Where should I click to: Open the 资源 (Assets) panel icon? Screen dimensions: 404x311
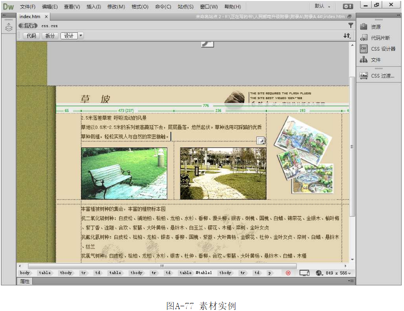pos(364,27)
